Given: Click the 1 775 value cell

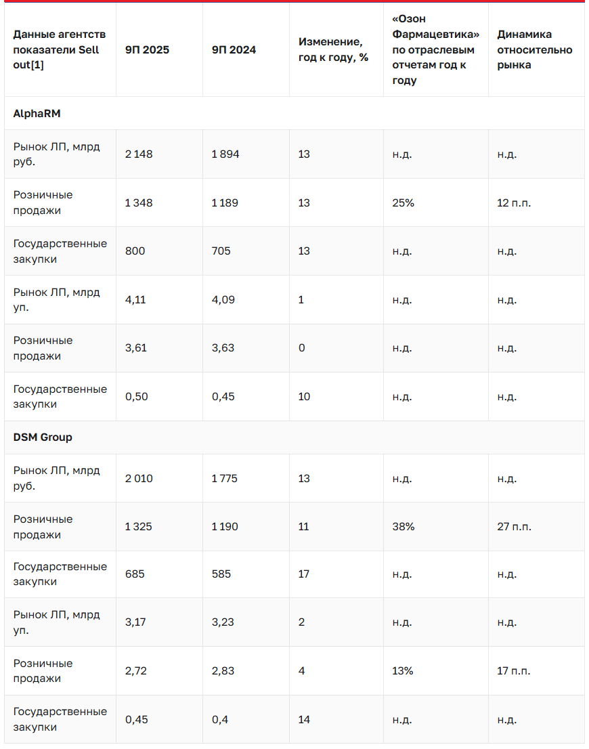Looking at the screenshot, I should [225, 479].
